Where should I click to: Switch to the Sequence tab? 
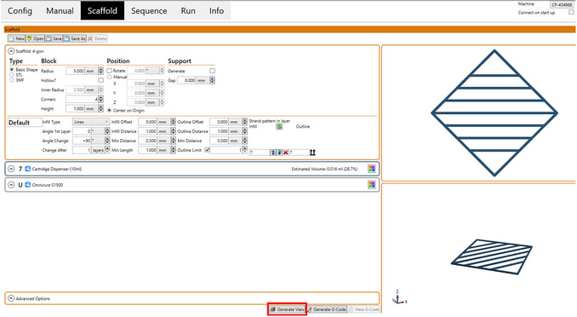pos(149,11)
